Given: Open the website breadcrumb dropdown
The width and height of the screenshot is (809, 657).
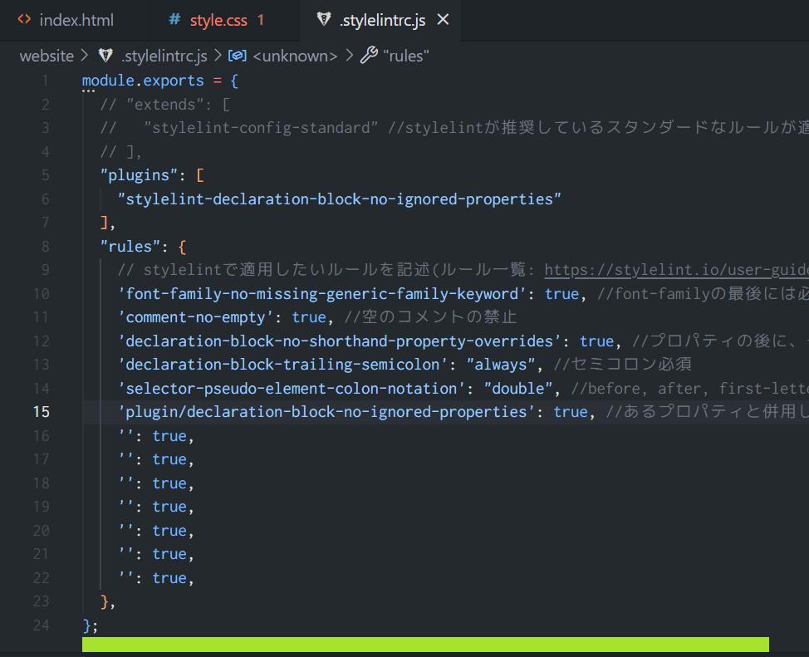Looking at the screenshot, I should 47,56.
